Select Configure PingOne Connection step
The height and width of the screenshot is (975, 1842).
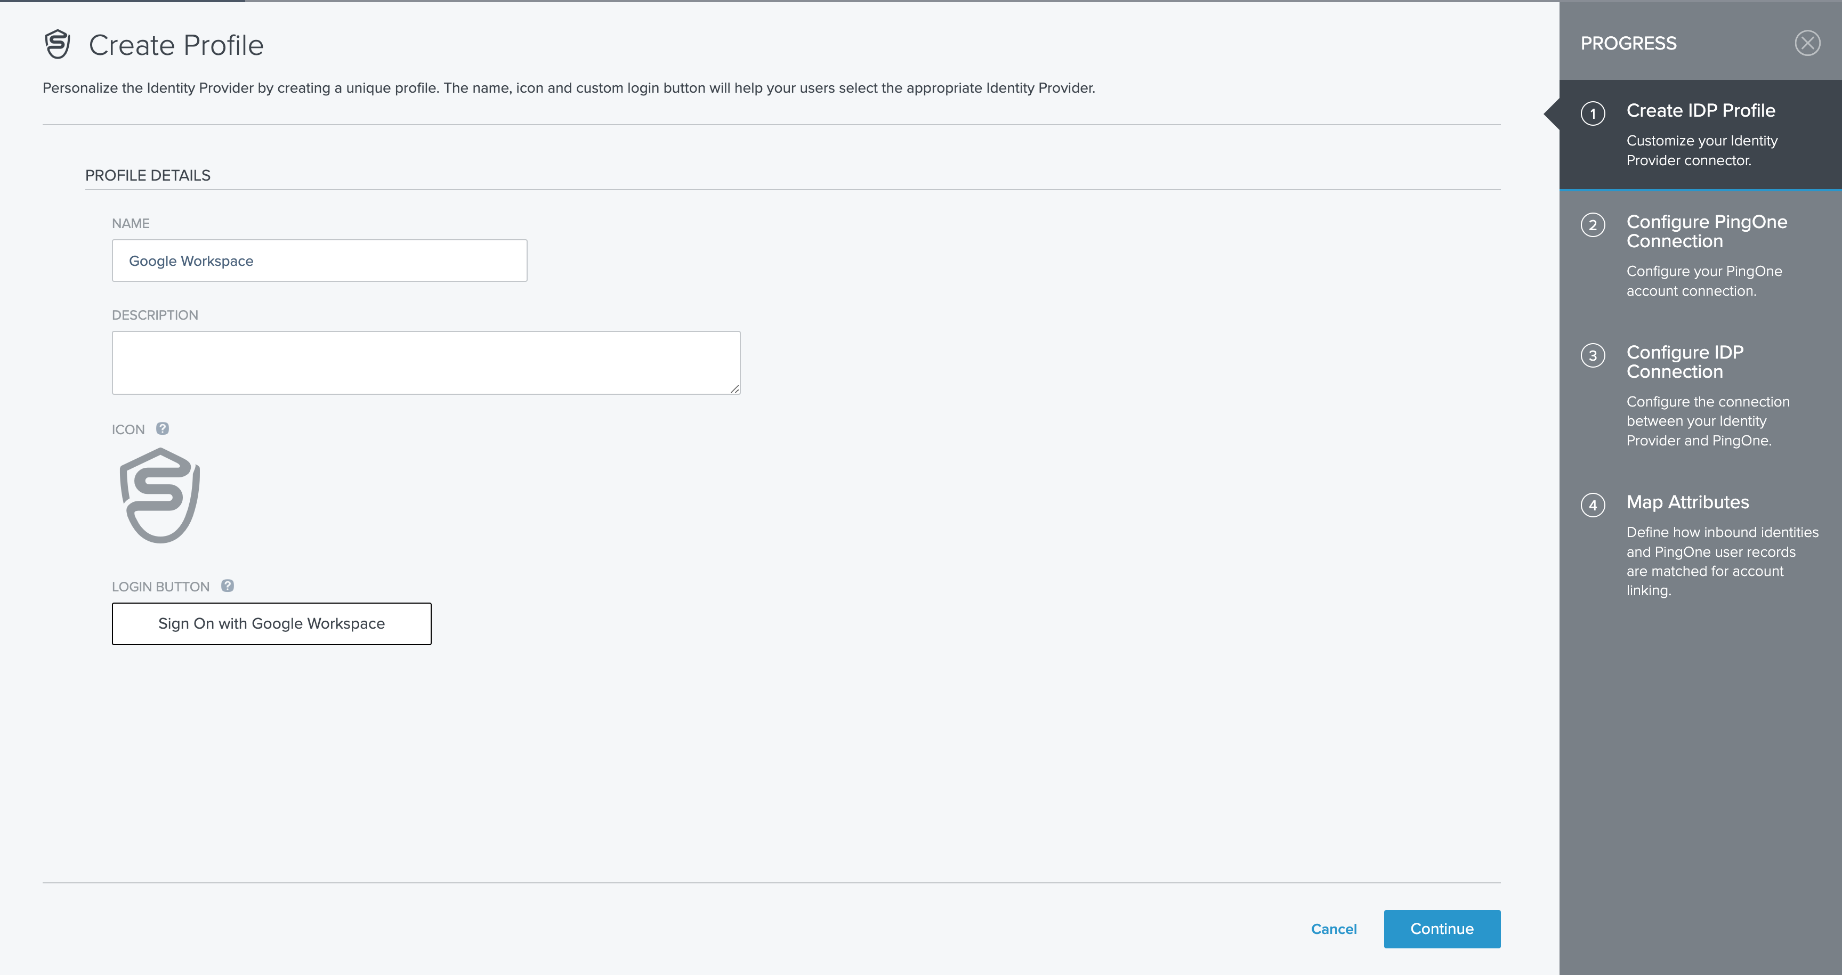[1706, 231]
